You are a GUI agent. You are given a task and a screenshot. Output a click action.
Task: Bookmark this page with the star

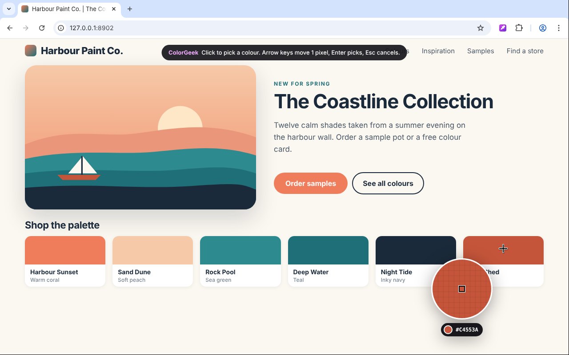click(481, 28)
